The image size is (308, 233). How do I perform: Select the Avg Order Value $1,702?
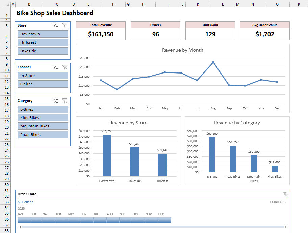[x=265, y=34]
